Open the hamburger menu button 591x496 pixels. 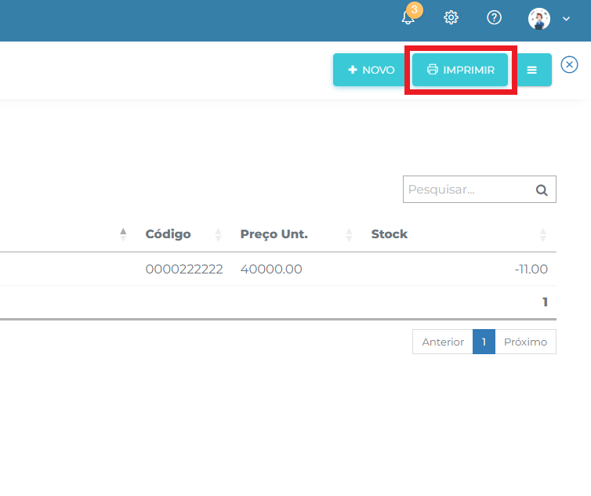click(x=531, y=70)
